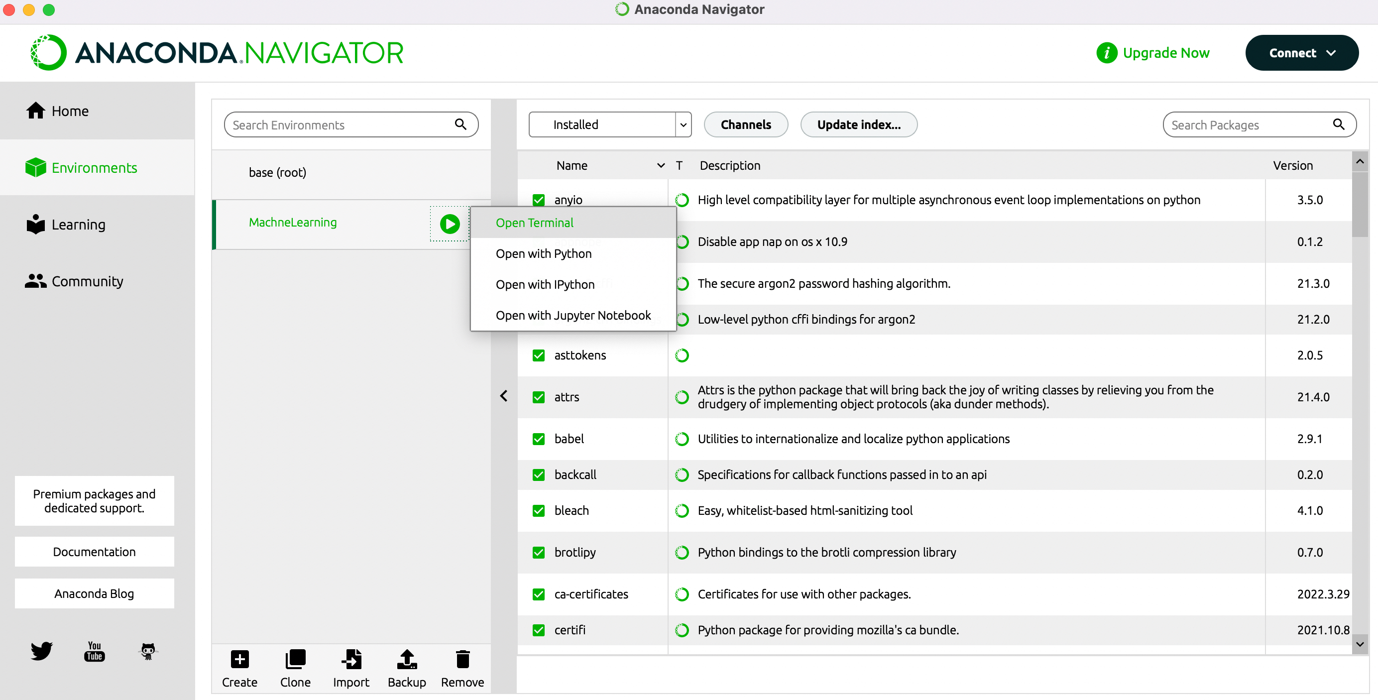Open the Connect dropdown button

(1301, 53)
